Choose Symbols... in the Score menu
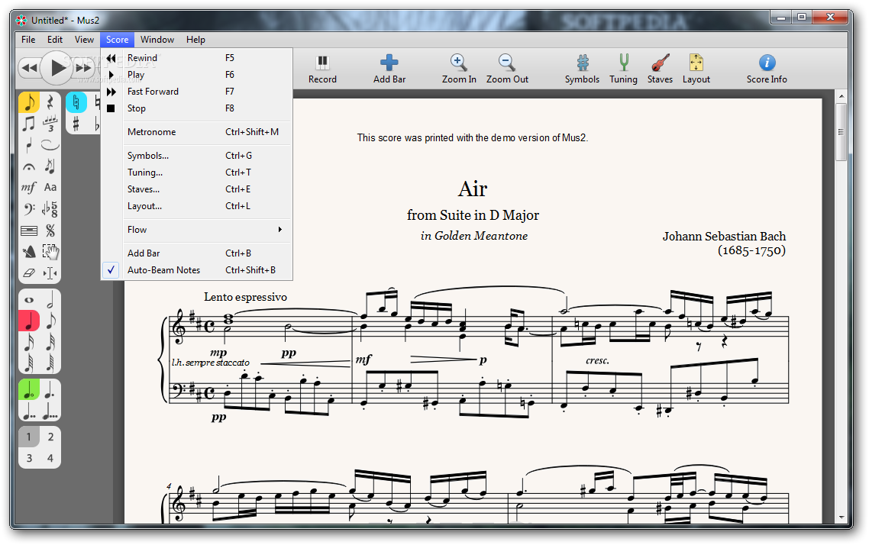869x545 pixels. coord(197,156)
